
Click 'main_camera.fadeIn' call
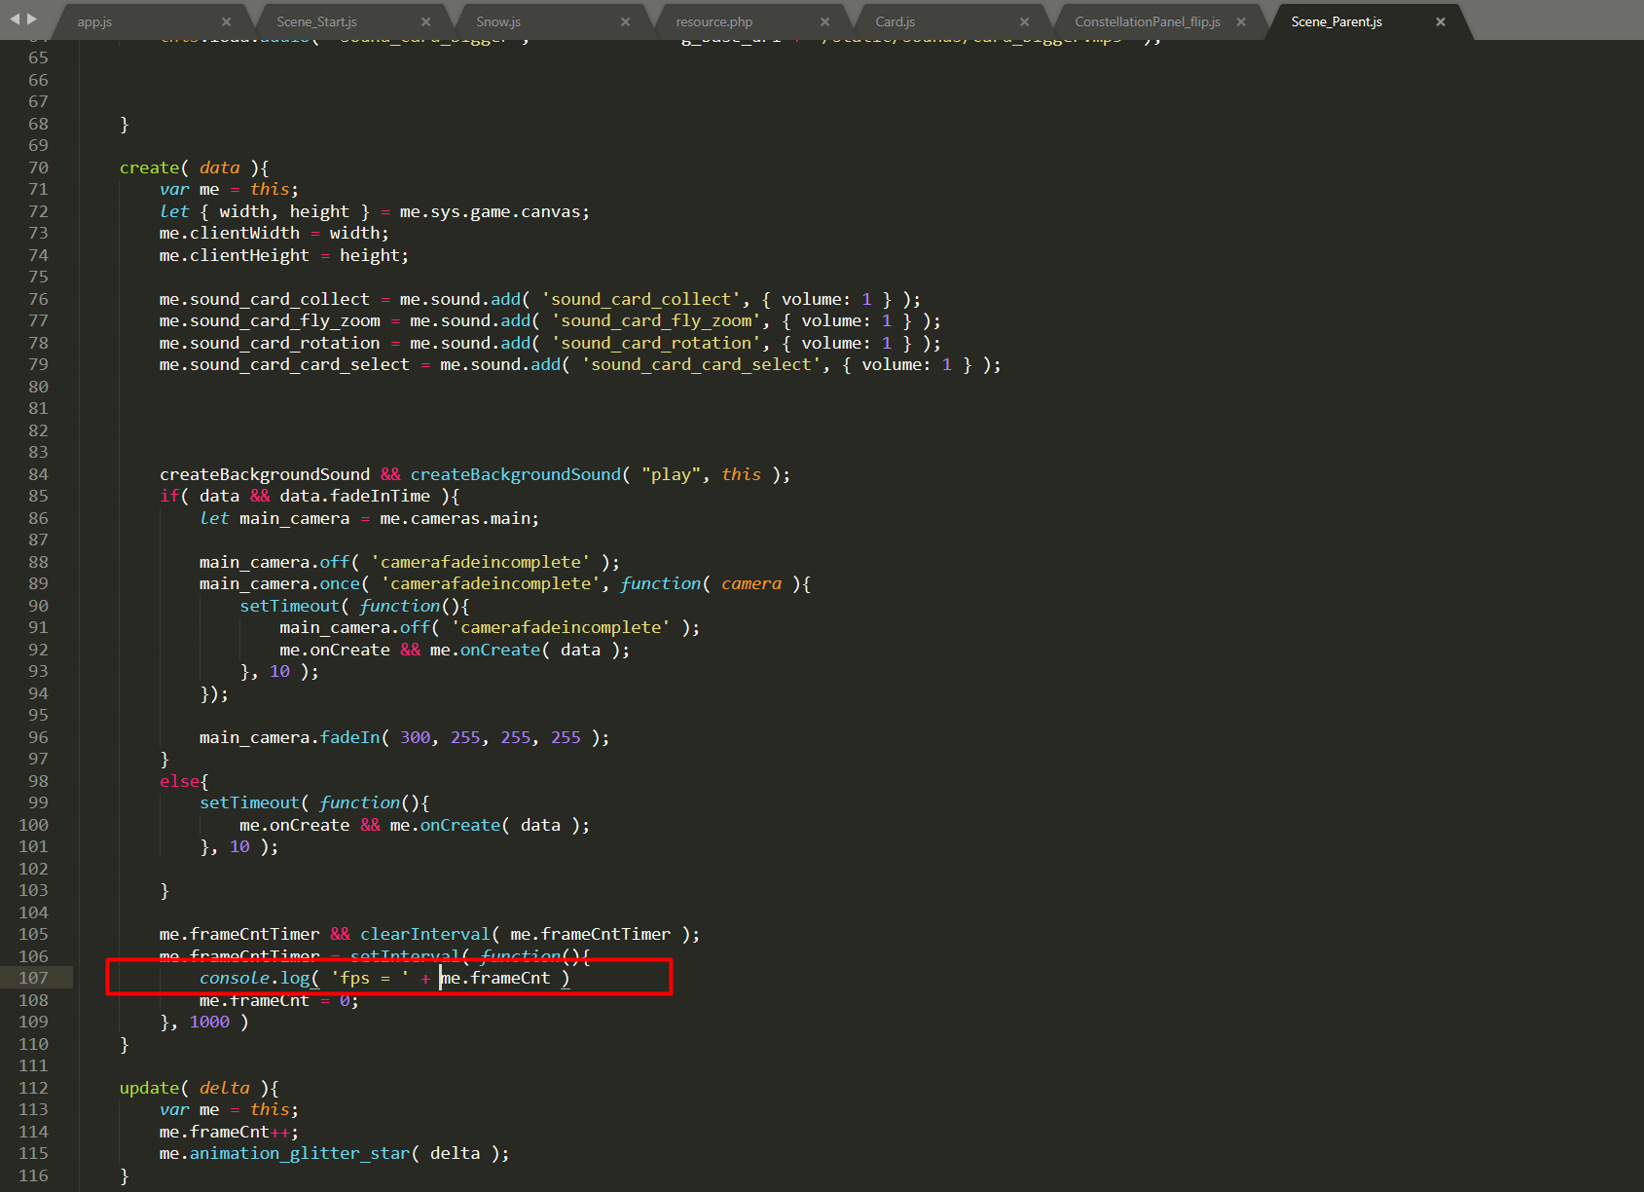coord(289,737)
